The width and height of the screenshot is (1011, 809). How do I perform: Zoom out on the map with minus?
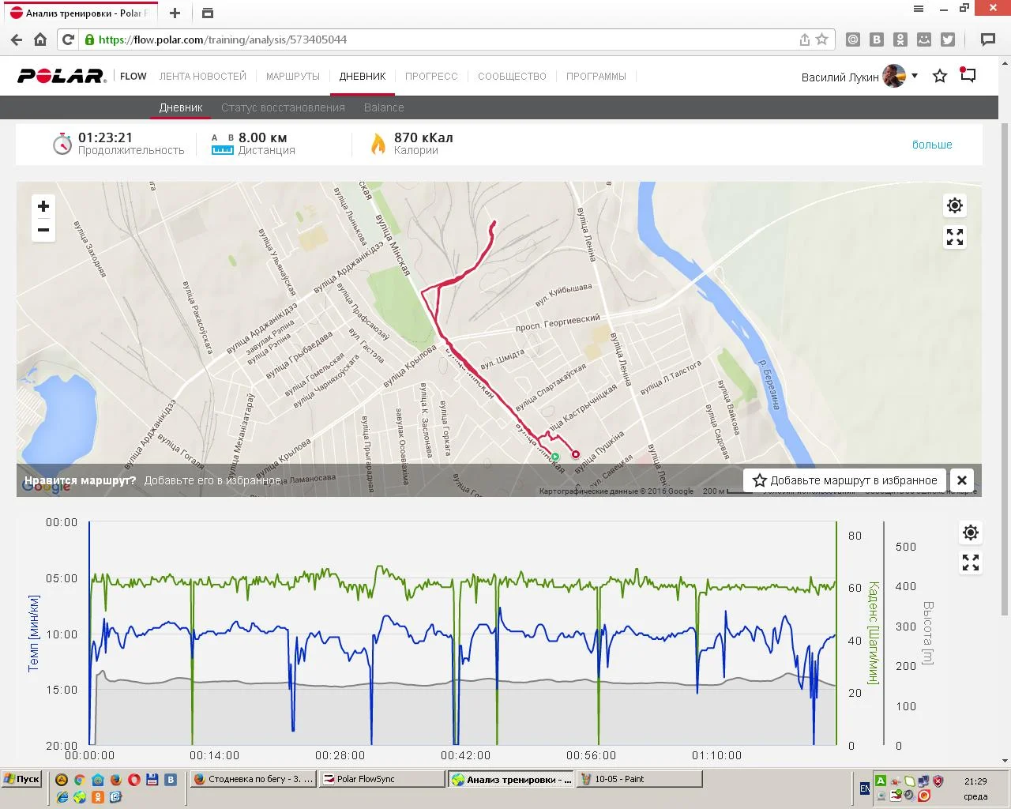43,230
